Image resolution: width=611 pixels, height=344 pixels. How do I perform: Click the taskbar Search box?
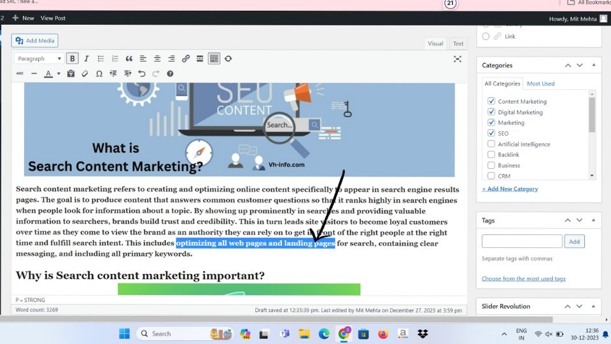click(185, 333)
